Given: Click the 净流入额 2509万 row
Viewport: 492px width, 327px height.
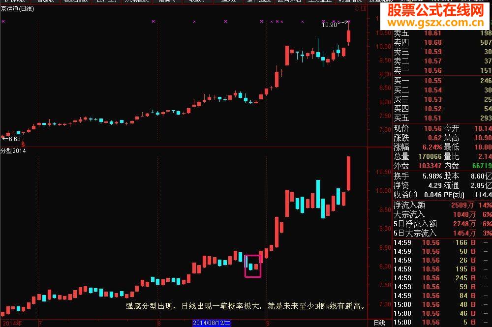Looking at the screenshot, I should coord(442,206).
